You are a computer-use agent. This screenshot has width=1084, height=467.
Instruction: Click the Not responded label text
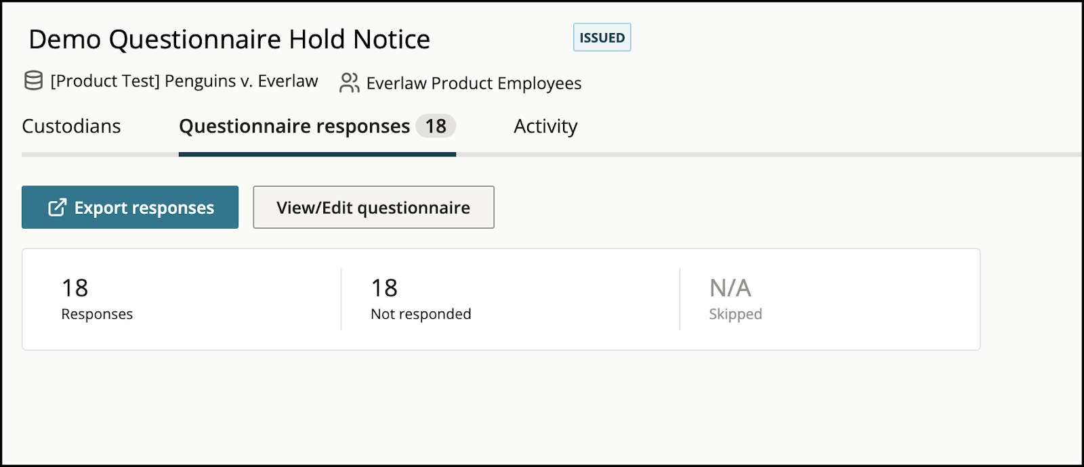421,314
